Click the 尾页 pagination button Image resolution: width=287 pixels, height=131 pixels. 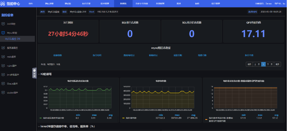[277, 64]
